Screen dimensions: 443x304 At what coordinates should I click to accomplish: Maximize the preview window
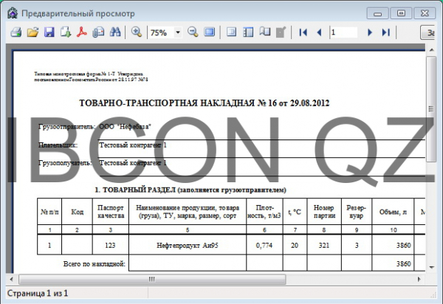point(401,13)
